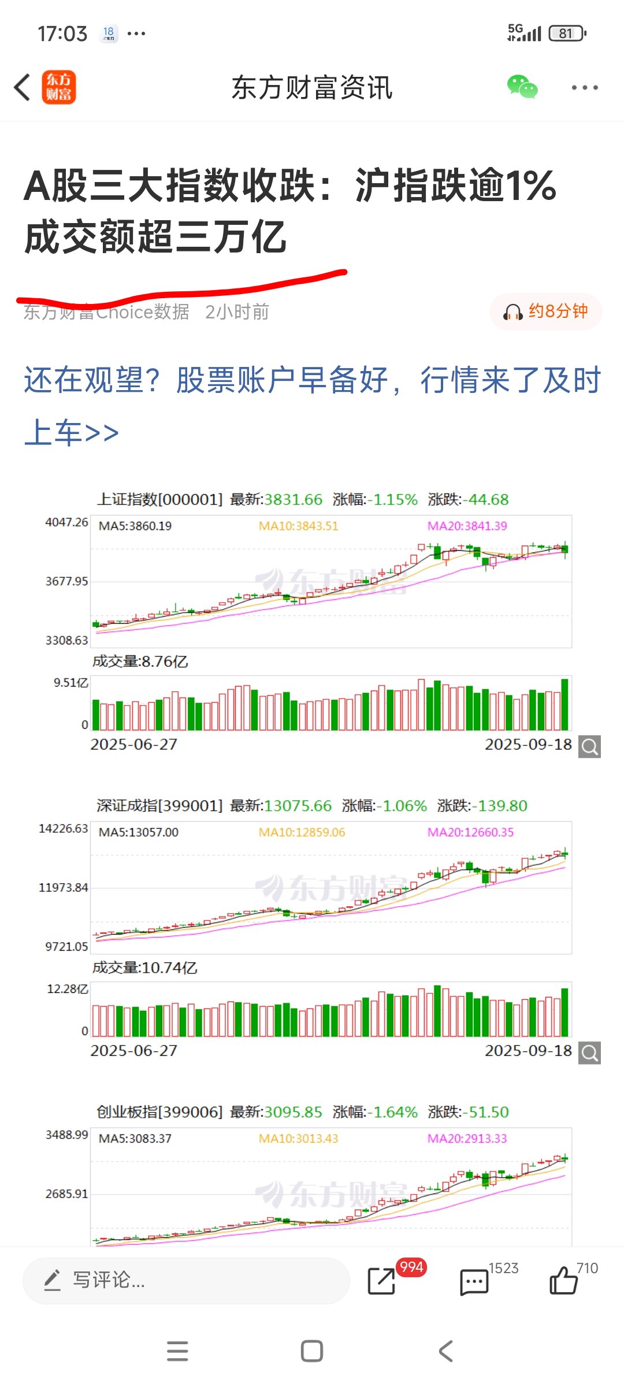Tap the share icon with 994 badge
Viewport: 624px width, 1387px height.
382,1281
